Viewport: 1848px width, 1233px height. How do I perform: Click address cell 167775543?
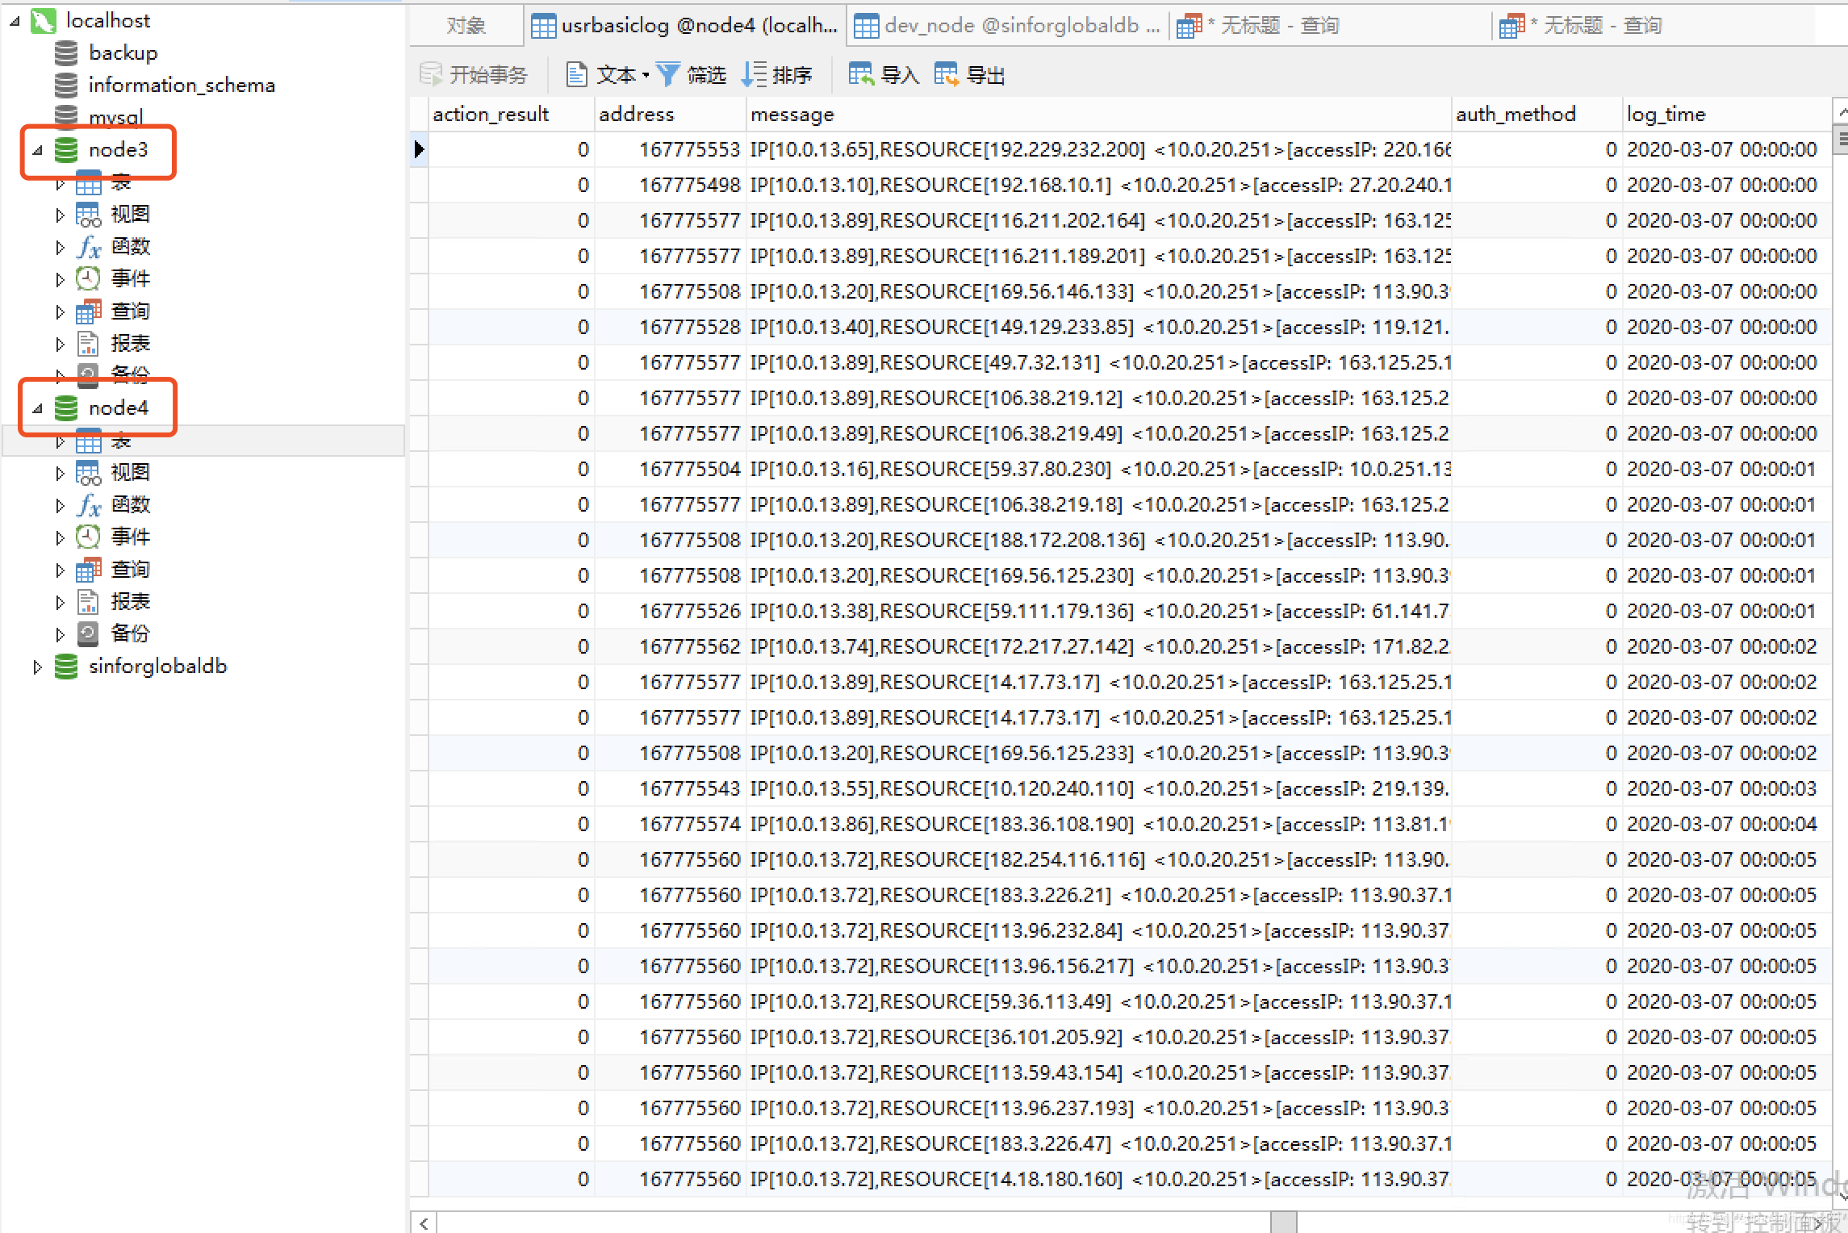(x=670, y=788)
